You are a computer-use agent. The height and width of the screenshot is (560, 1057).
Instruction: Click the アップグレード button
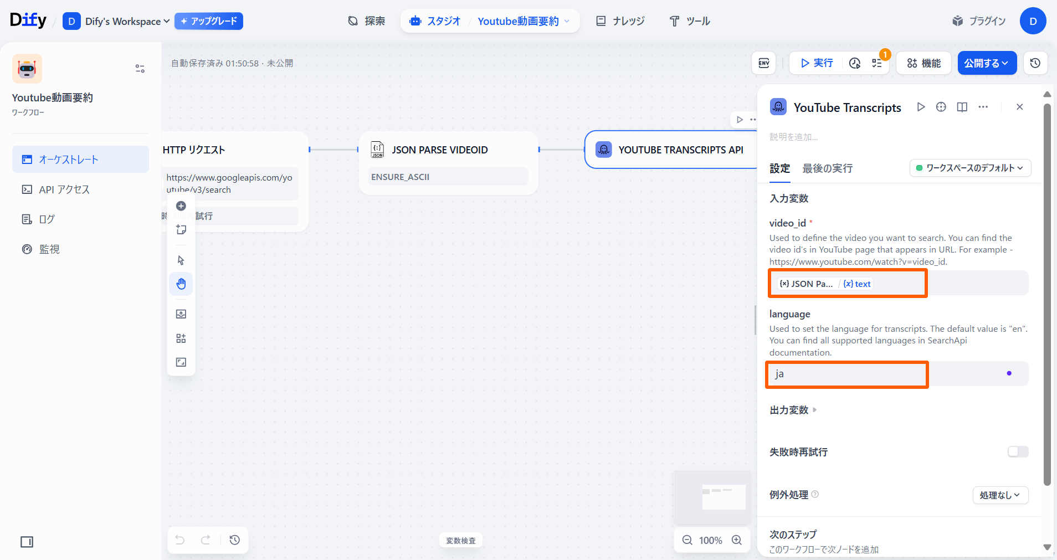tap(209, 21)
